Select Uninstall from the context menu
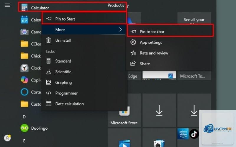This screenshot has width=236, height=147. click(x=84, y=40)
